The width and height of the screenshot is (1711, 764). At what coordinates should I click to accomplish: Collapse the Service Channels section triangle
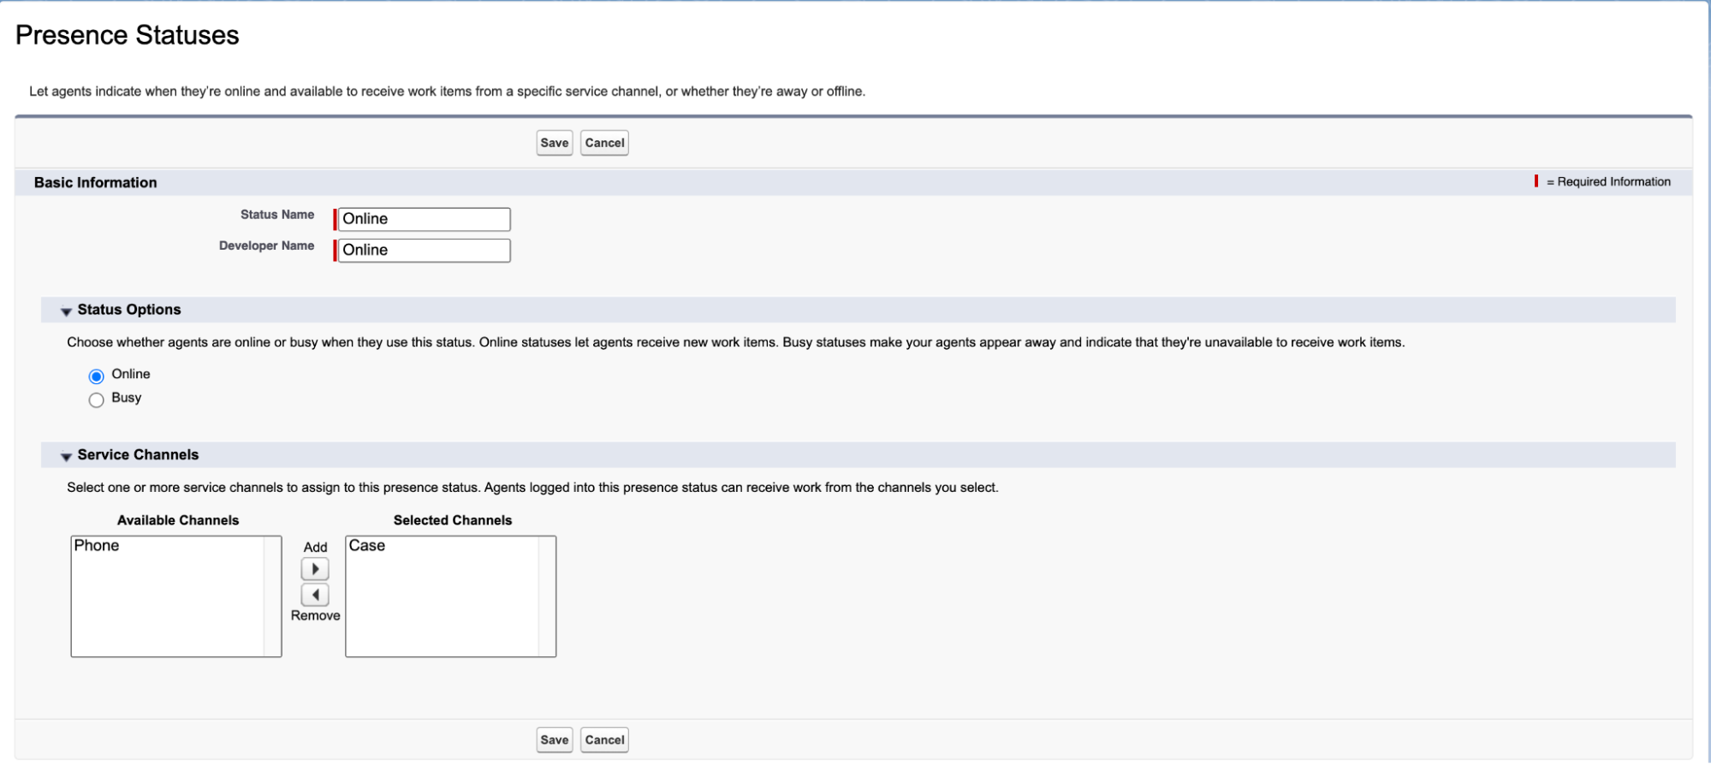tap(66, 457)
